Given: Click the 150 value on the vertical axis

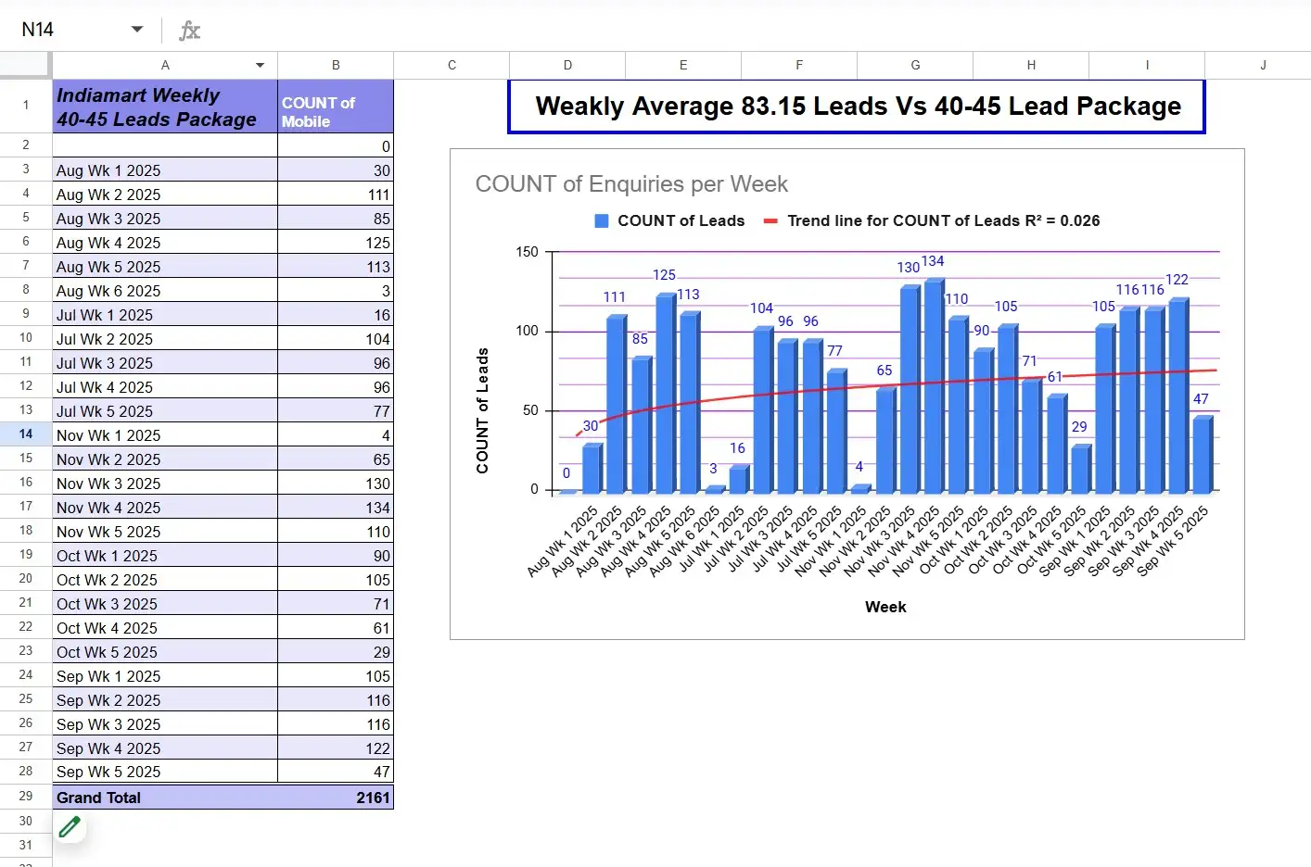Looking at the screenshot, I should [x=527, y=251].
